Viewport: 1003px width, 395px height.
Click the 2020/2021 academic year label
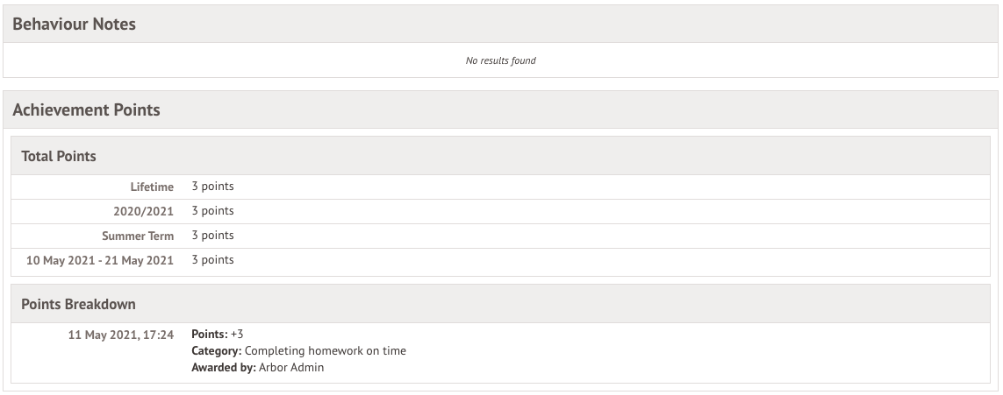point(144,211)
